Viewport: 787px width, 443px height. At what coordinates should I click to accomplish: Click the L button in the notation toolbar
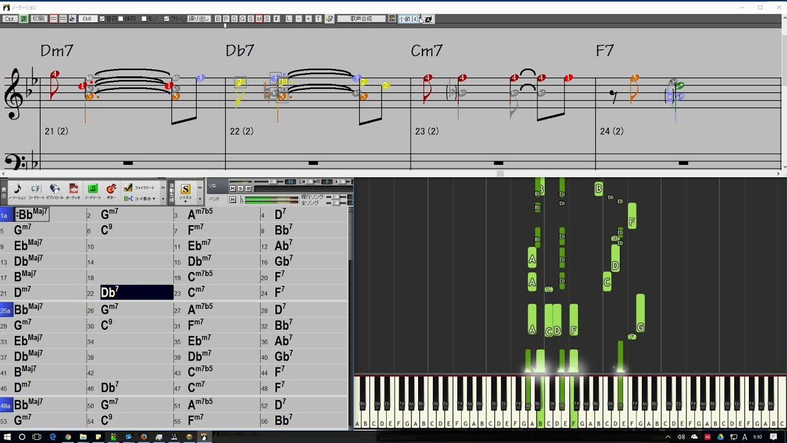click(x=288, y=19)
